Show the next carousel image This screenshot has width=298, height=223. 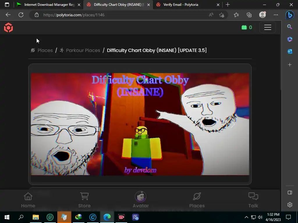point(233,124)
